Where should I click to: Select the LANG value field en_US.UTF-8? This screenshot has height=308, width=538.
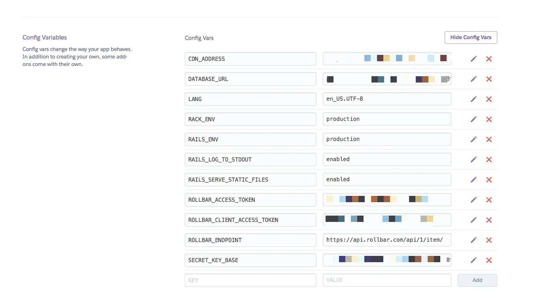point(387,99)
